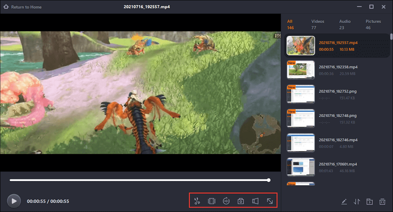Switch to the Videos tab

[318, 24]
